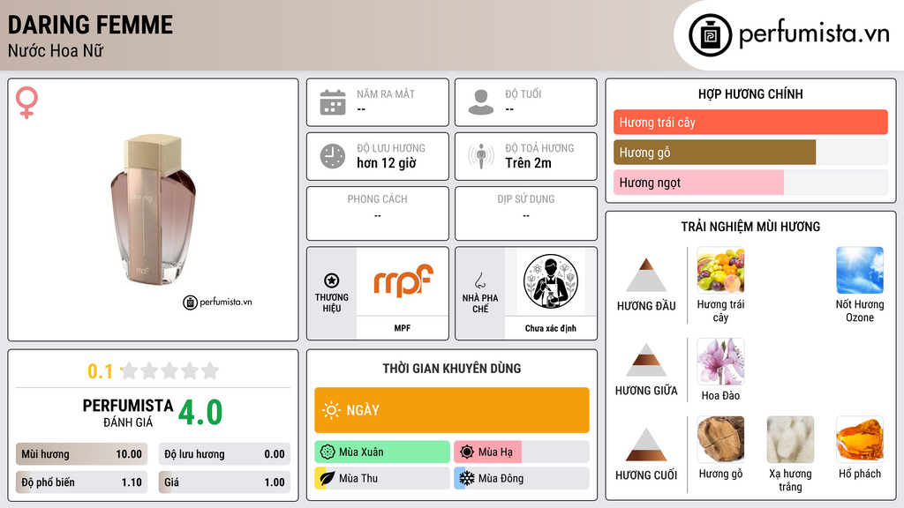Click the red Hương trái cây accord bar
The image size is (904, 508).
click(x=750, y=122)
